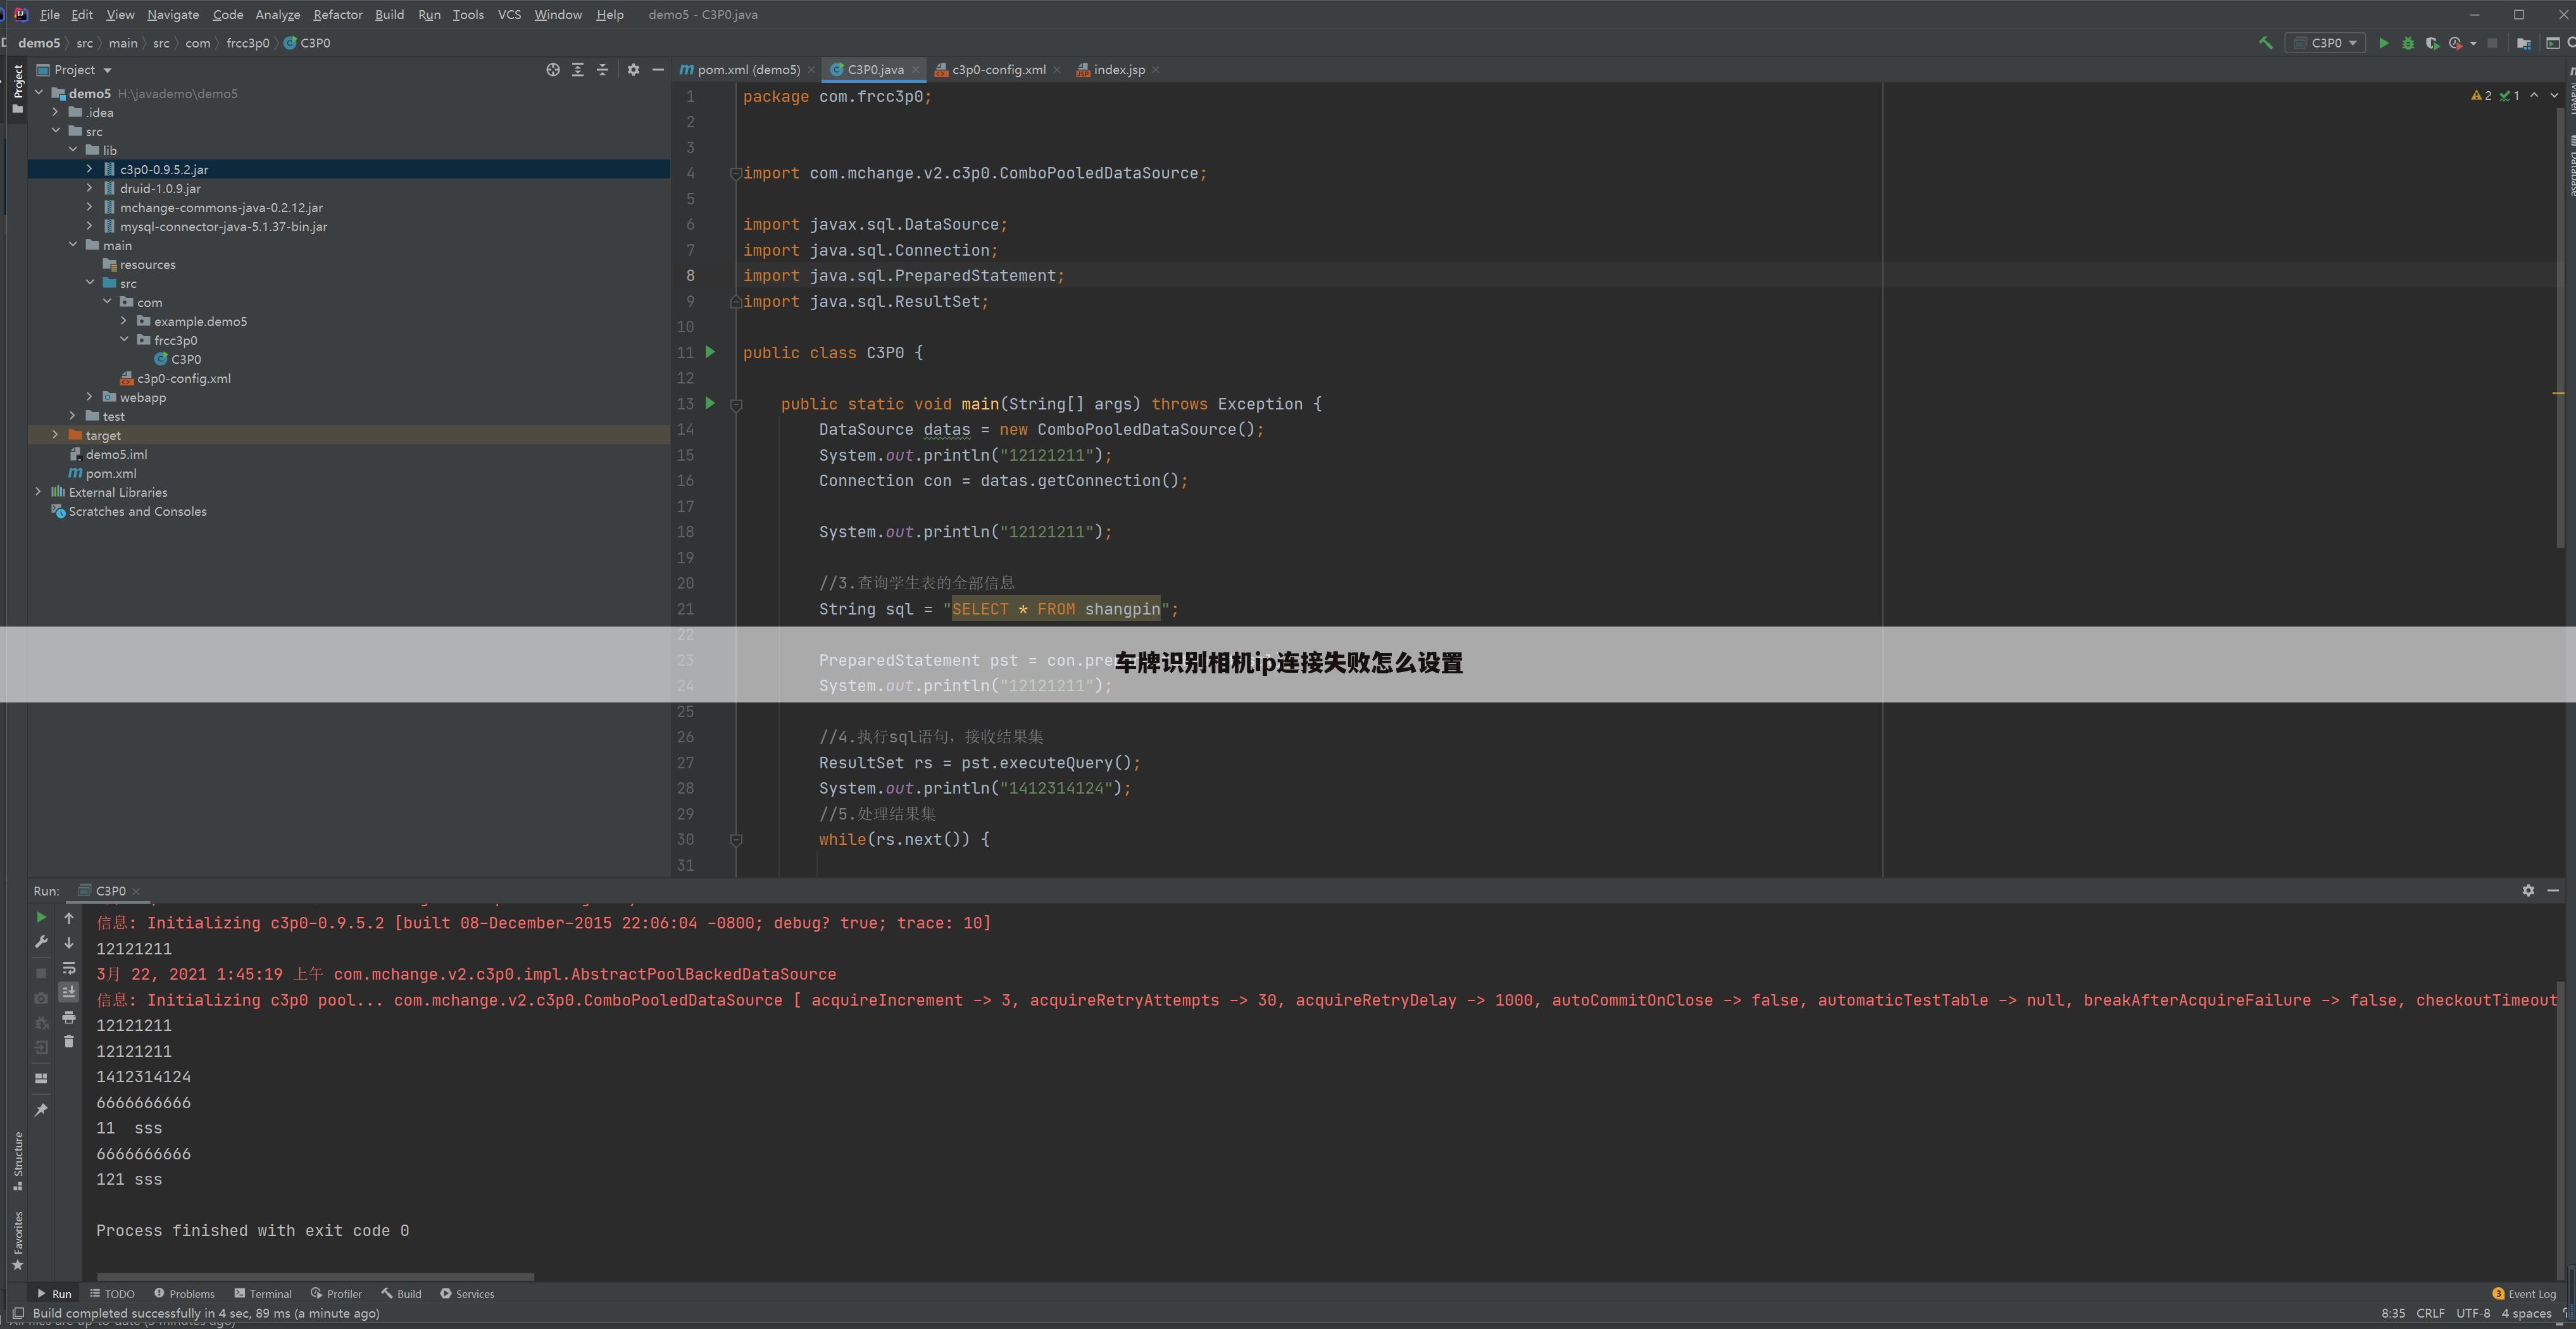The height and width of the screenshot is (1329, 2576).
Task: Open run configuration wrench icon in Run panel
Action: coord(41,942)
